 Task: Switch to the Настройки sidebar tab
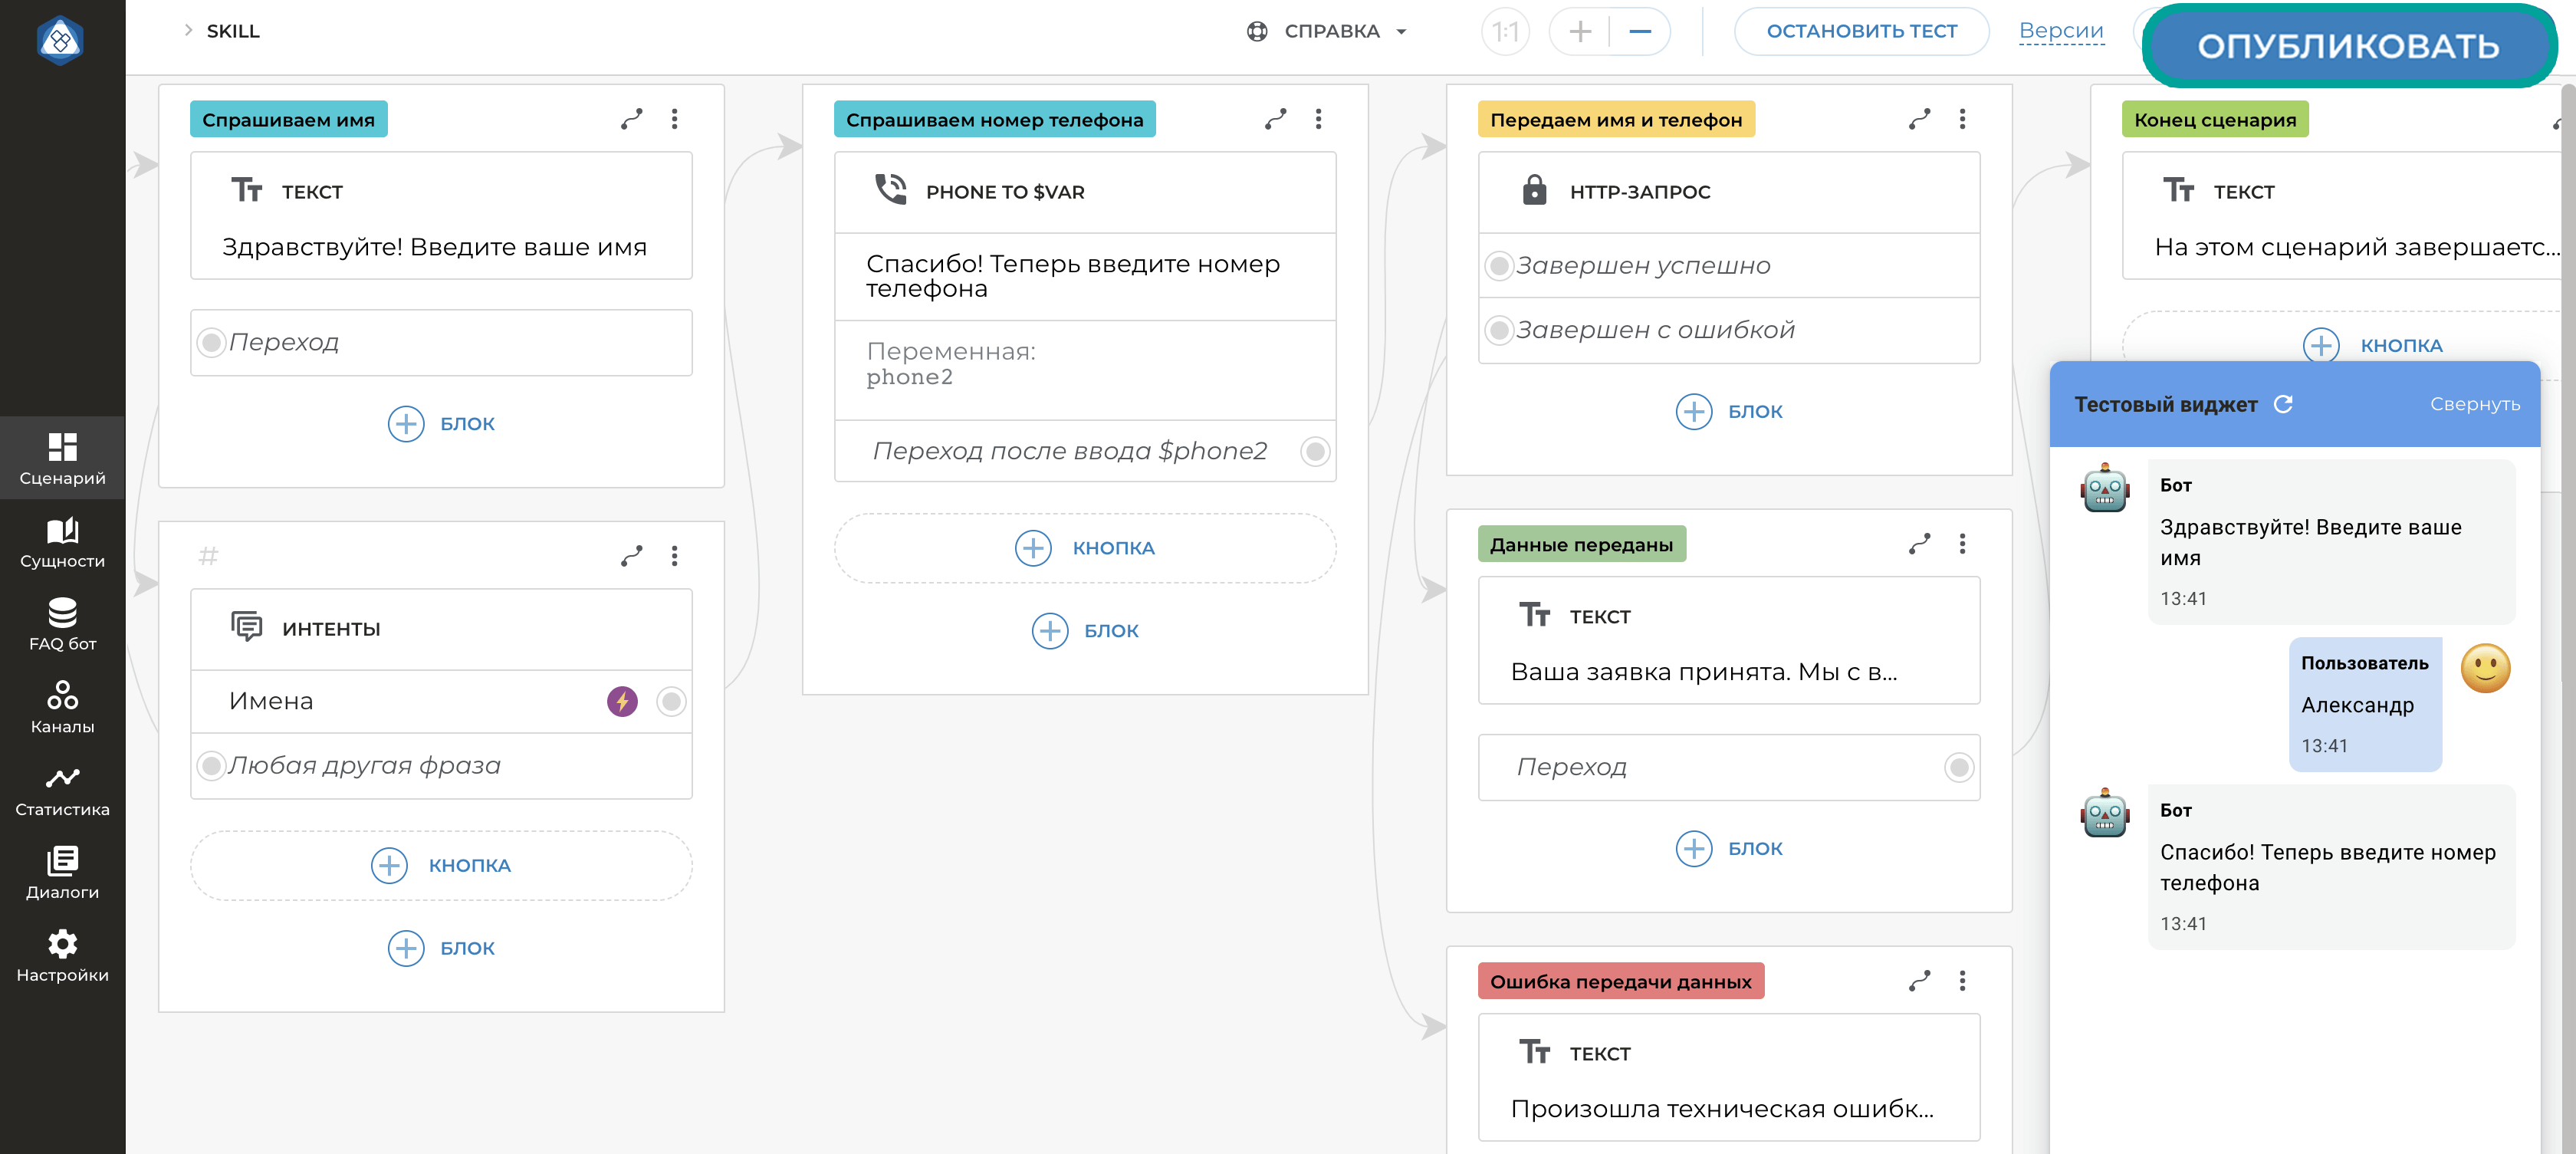pyautogui.click(x=62, y=956)
